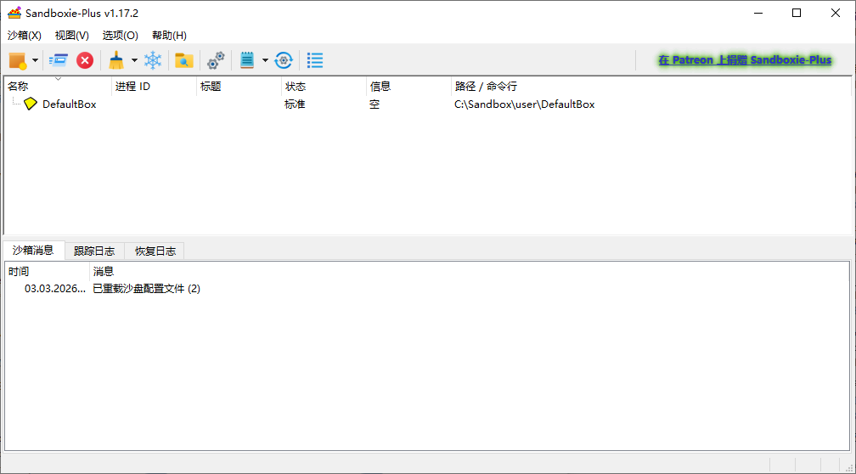Click the 路径 / 命令行 column header
This screenshot has width=856, height=474.
point(486,87)
